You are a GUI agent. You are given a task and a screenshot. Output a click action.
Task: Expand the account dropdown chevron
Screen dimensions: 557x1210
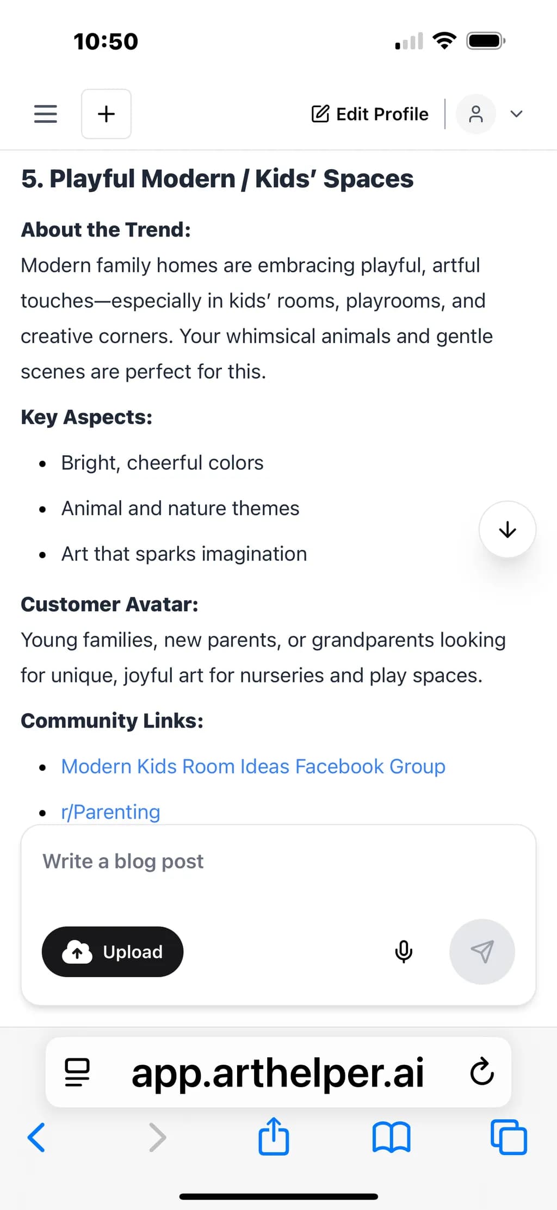click(x=517, y=114)
